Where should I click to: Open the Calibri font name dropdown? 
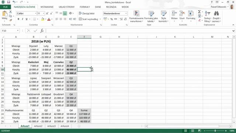(x=35, y=13)
